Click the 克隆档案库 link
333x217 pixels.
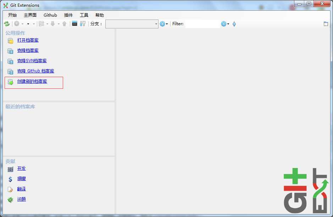[x=28, y=50]
